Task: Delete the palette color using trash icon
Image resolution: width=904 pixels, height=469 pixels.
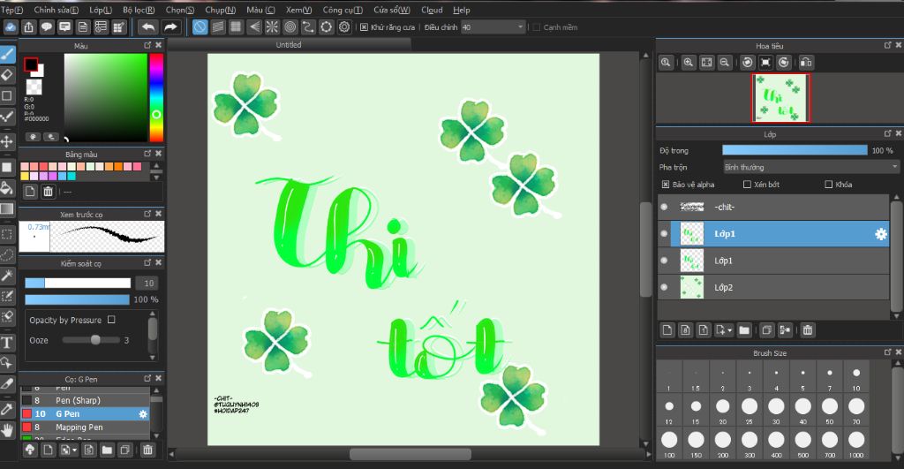Action: (49, 192)
